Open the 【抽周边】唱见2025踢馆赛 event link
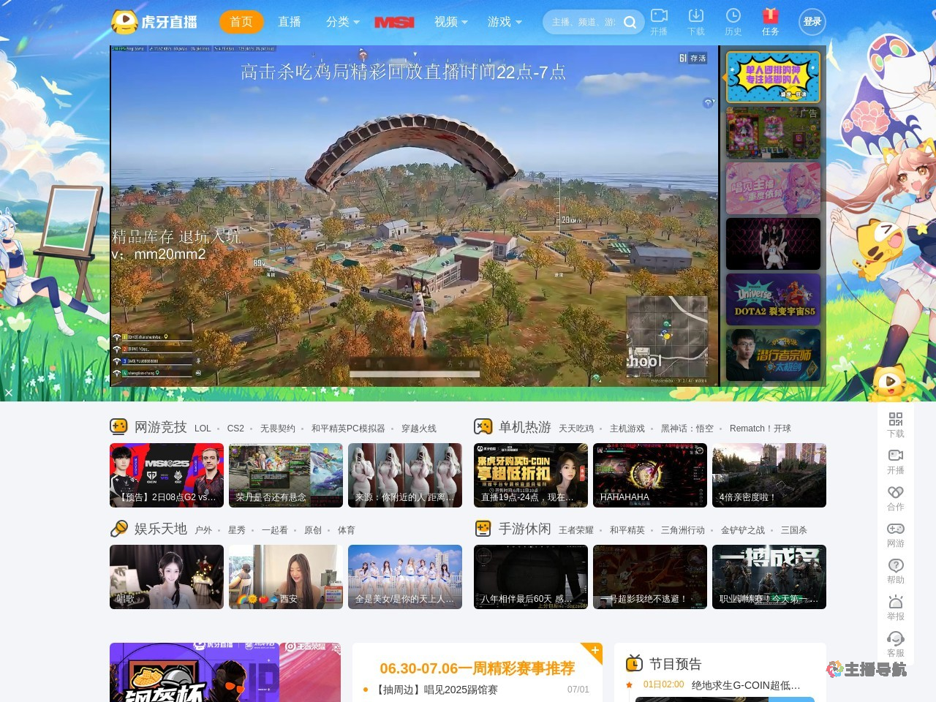The width and height of the screenshot is (936, 702). tap(436, 690)
